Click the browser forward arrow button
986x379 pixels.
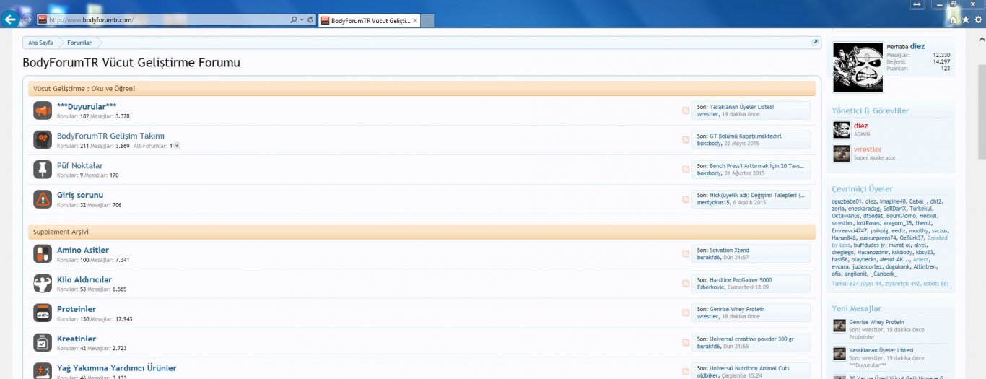[x=27, y=19]
